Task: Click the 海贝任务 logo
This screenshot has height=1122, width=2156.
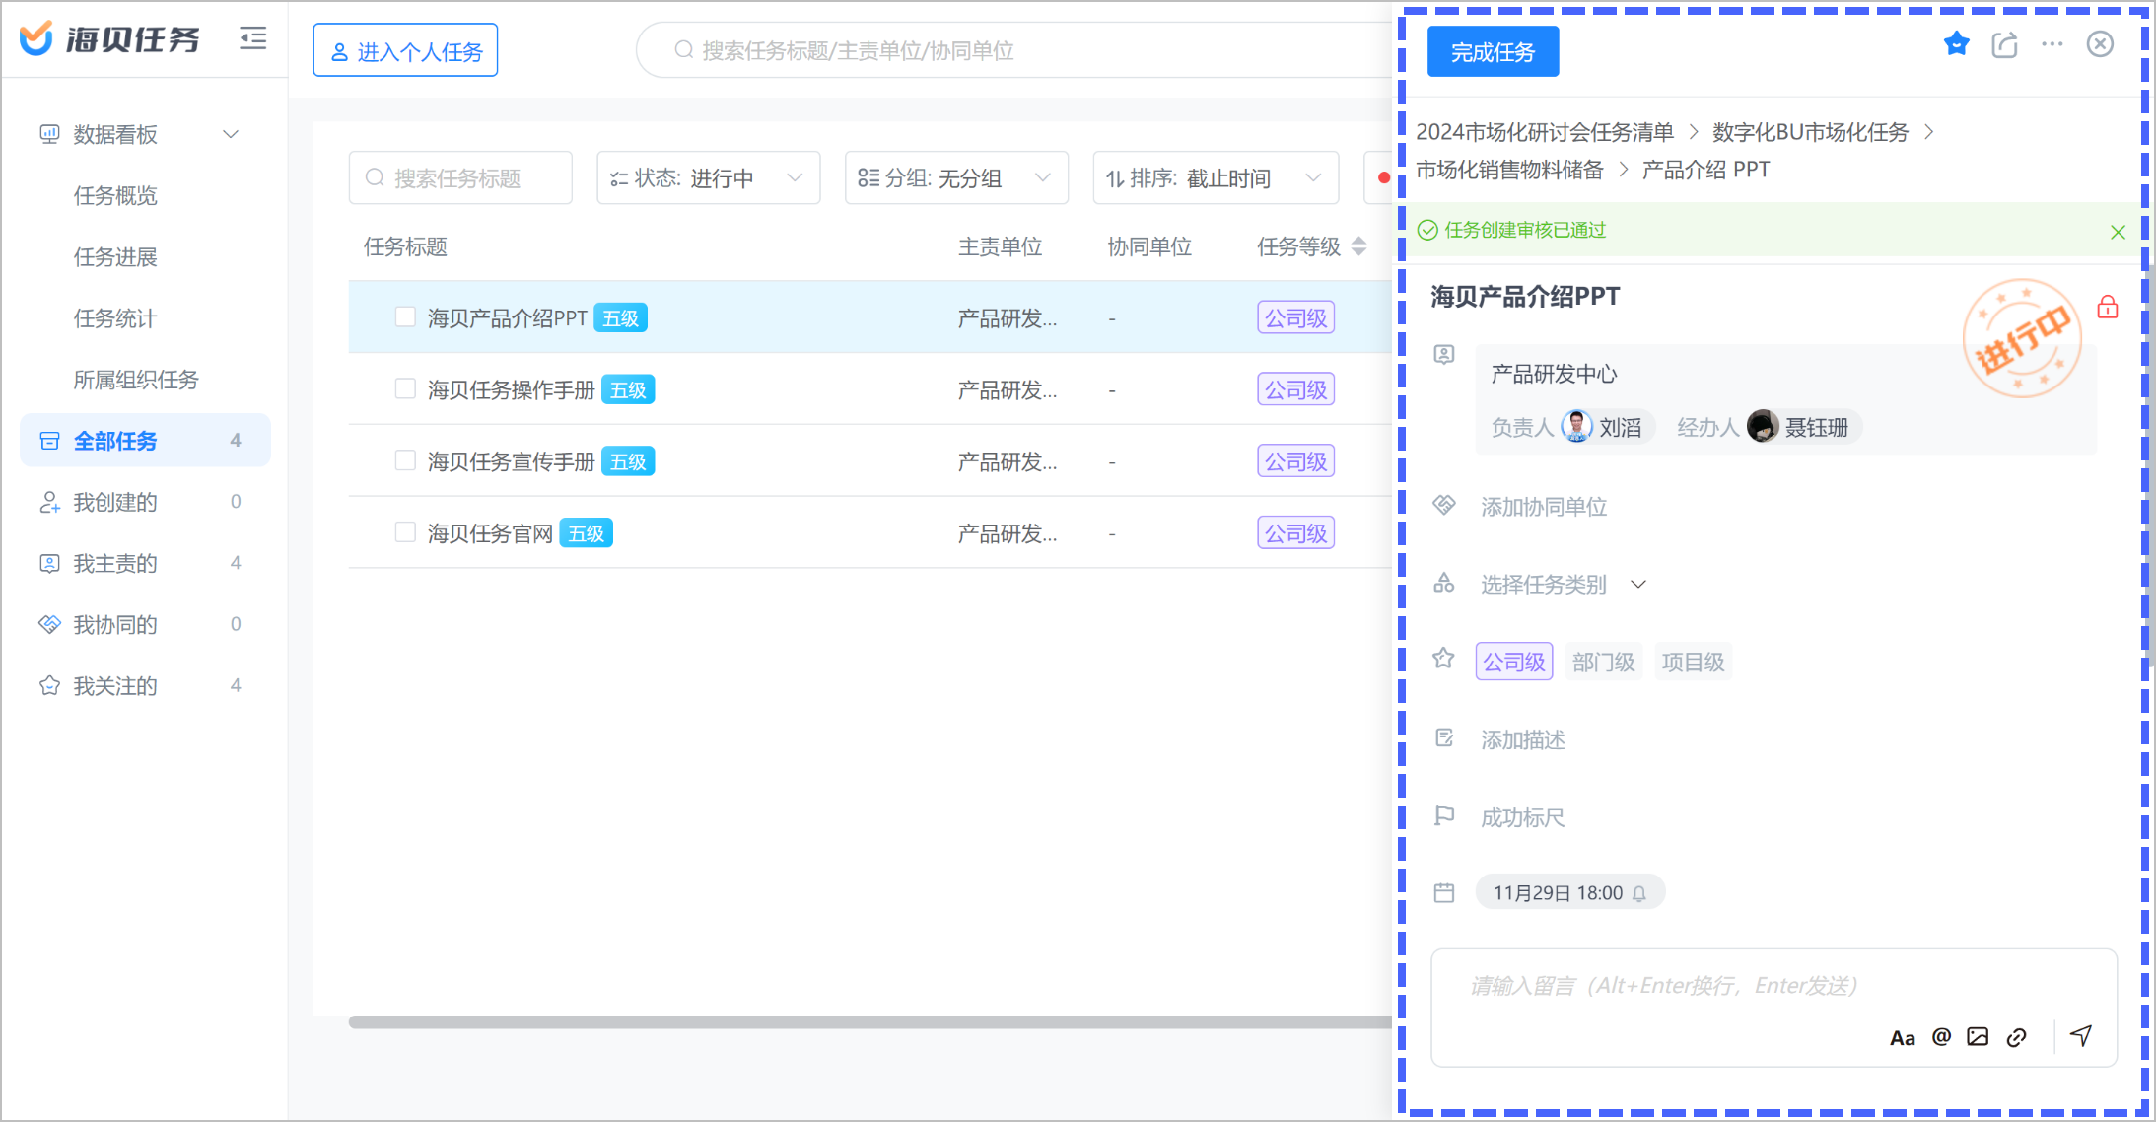Action: (109, 38)
